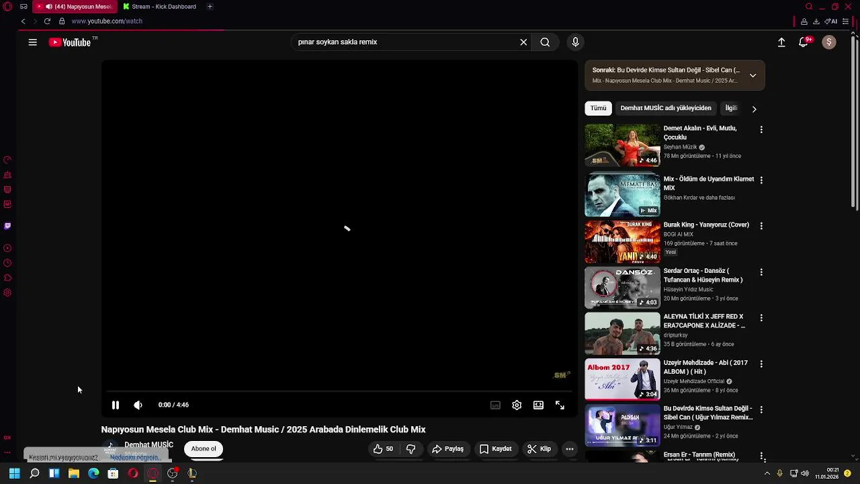Reload the current page

(x=47, y=21)
